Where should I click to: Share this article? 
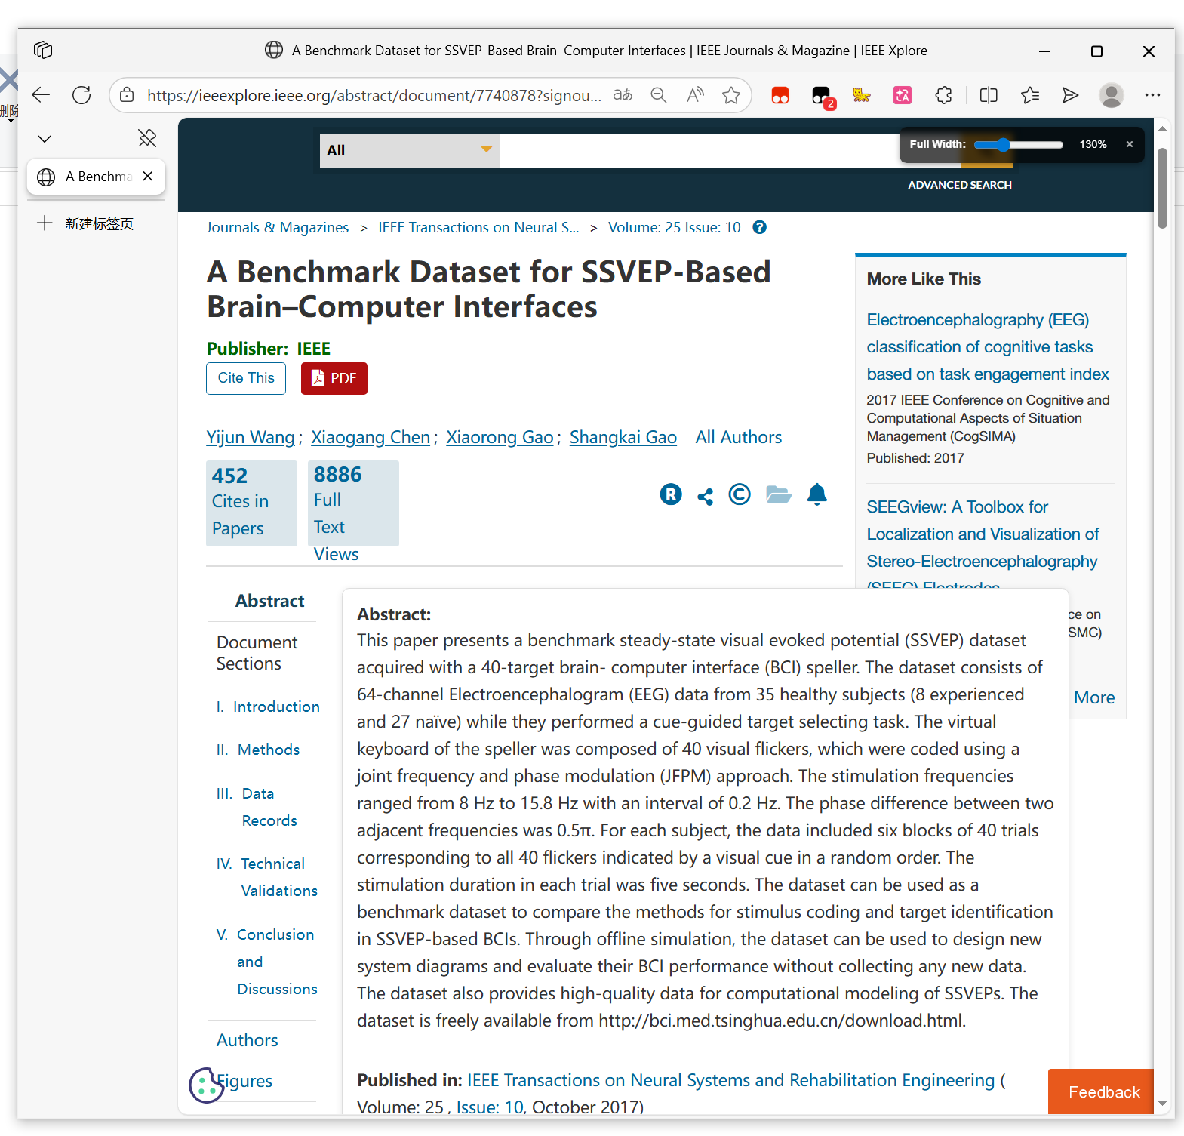pos(705,496)
